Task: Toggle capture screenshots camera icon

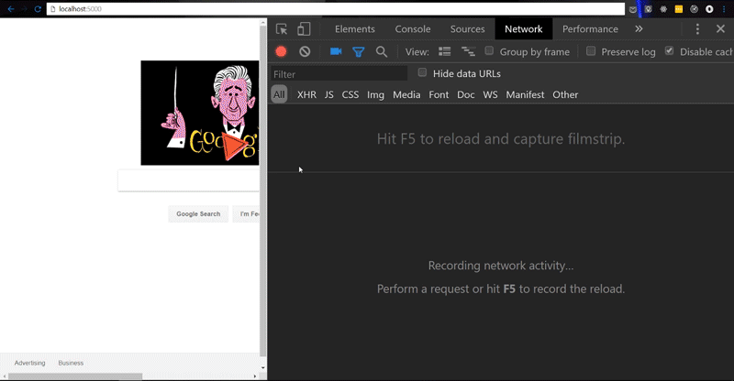Action: pyautogui.click(x=336, y=51)
